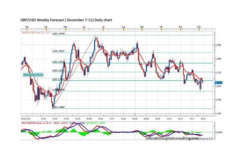Click the yellow triangle marker under Apr
The height and width of the screenshot is (156, 237).
tap(46, 30)
